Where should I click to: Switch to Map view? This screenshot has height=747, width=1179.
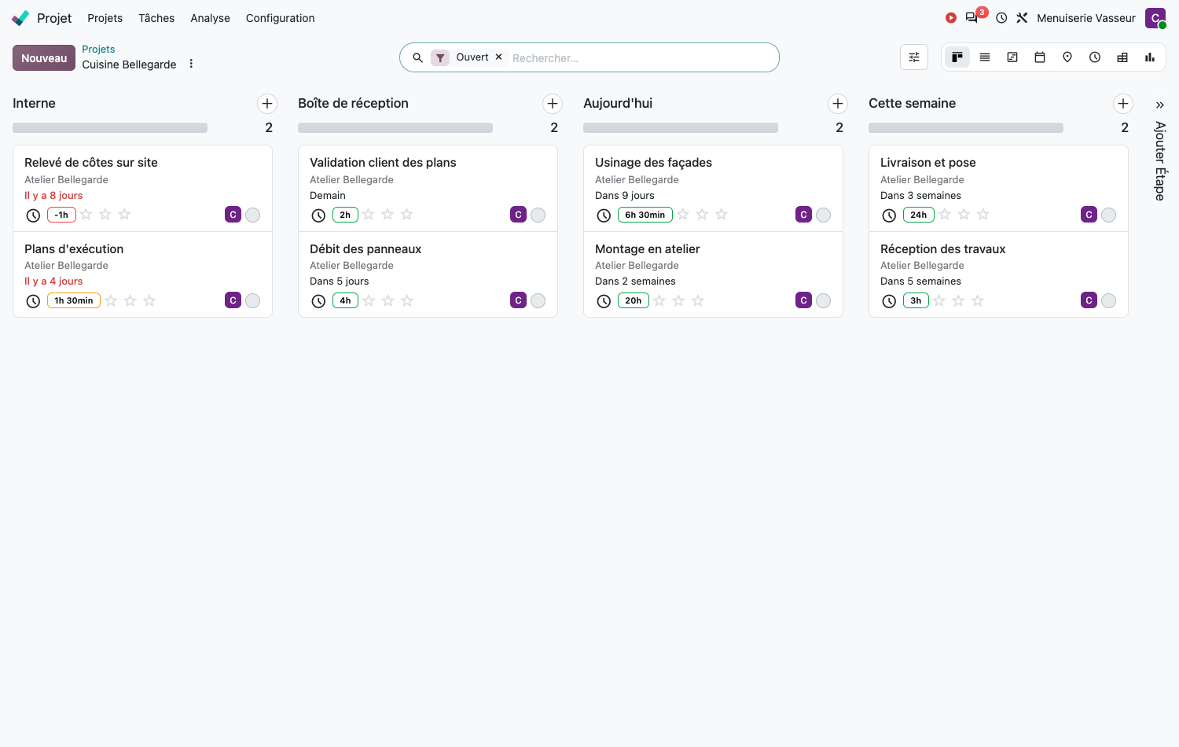1067,57
